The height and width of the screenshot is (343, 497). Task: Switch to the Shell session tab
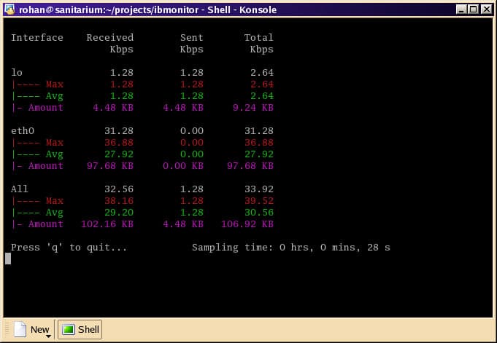80,329
